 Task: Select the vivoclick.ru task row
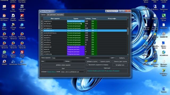85,42
